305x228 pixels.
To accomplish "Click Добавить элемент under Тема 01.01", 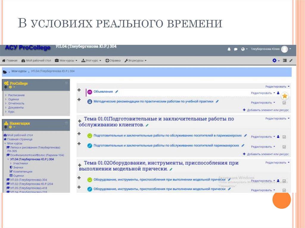I will (x=266, y=154).
